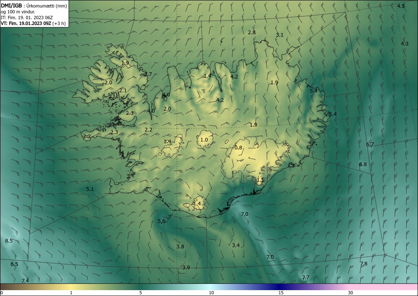Click the 1.1 value near the southeast coast
Image resolution: width=418 pixels, height=296 pixels.
point(260,180)
